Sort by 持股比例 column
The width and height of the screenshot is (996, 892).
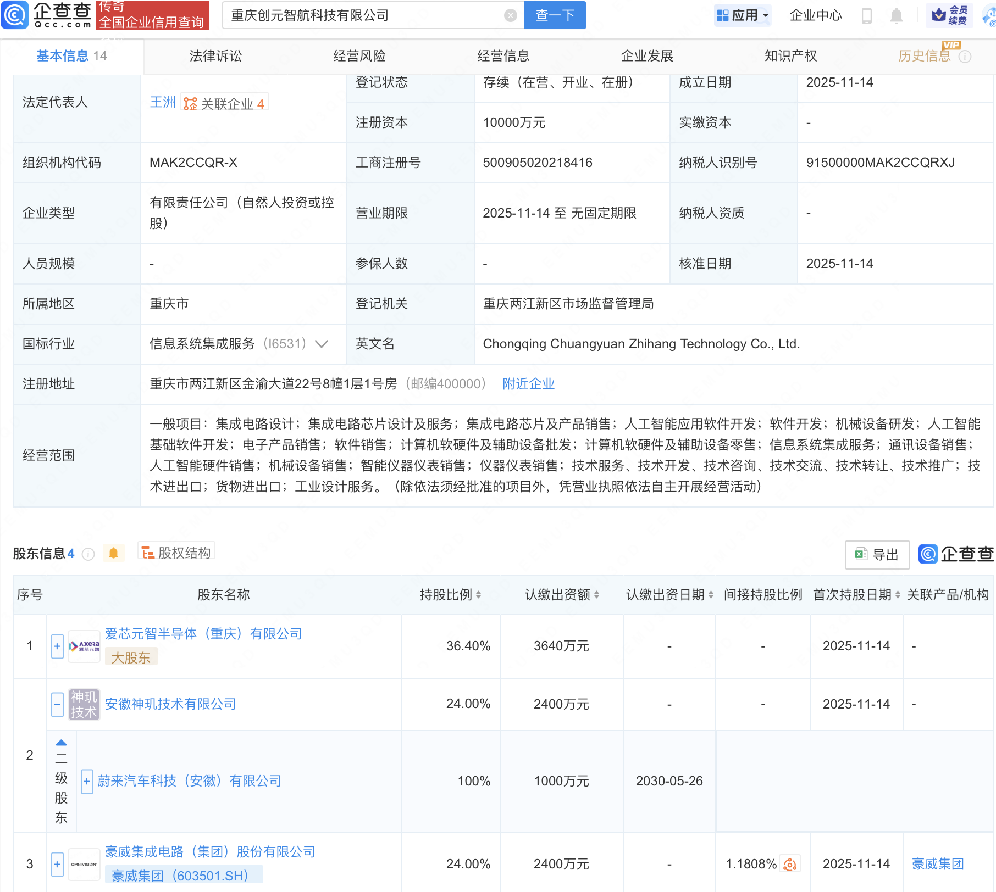[478, 595]
